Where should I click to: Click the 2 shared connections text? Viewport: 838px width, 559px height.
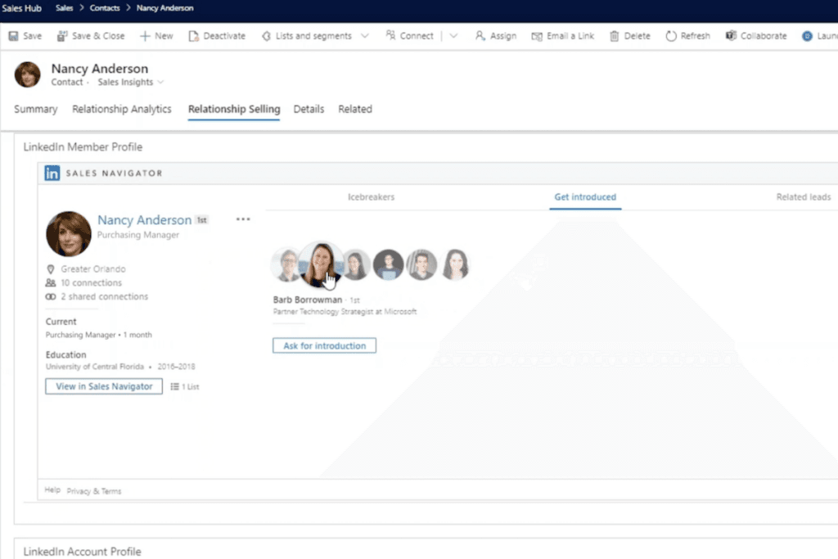tap(104, 296)
